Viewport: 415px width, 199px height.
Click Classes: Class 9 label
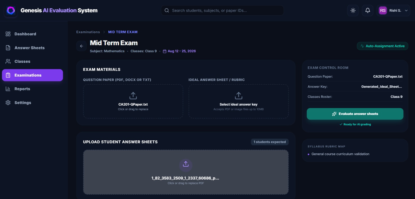coord(144,51)
